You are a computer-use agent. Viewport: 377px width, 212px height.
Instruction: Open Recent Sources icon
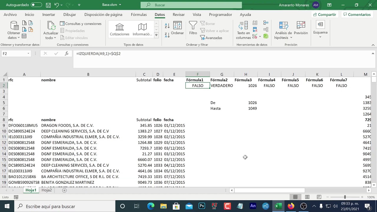click(31, 23)
